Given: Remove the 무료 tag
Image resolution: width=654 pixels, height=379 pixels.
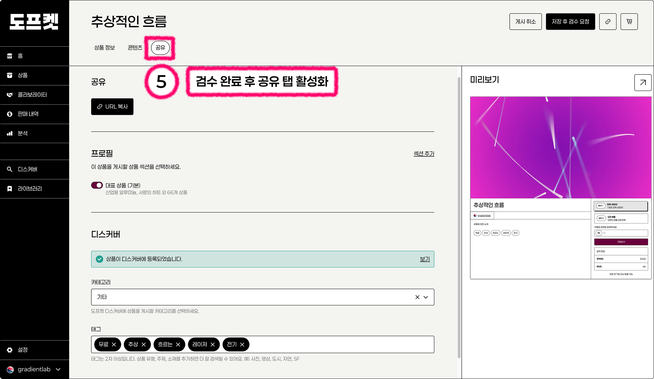Looking at the screenshot, I should (114, 345).
